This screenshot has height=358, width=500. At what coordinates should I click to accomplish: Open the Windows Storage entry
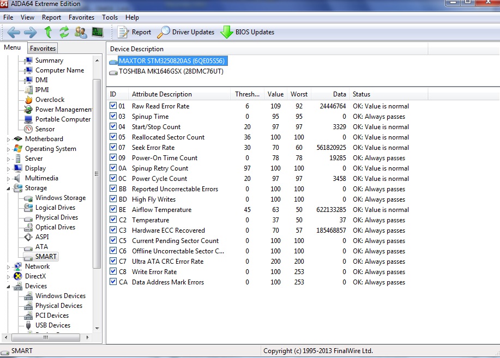pos(55,198)
